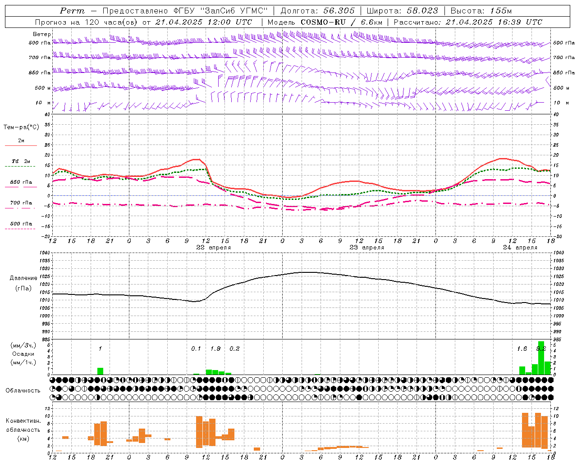Click the "Рассчитано: 21.04.2025 16:39 UTC" timestamp
This screenshot has width=577, height=461.
point(468,22)
